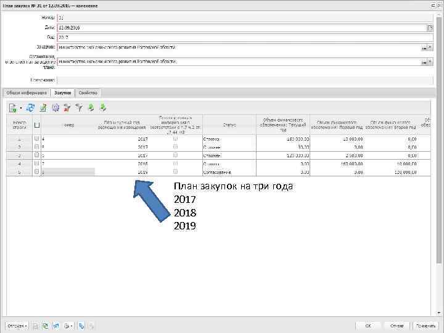Click the blue refresh arrows icon
444x333 pixels.
[x=30, y=107]
